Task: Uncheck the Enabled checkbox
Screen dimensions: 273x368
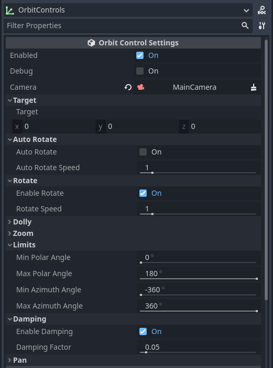Action: click(140, 55)
